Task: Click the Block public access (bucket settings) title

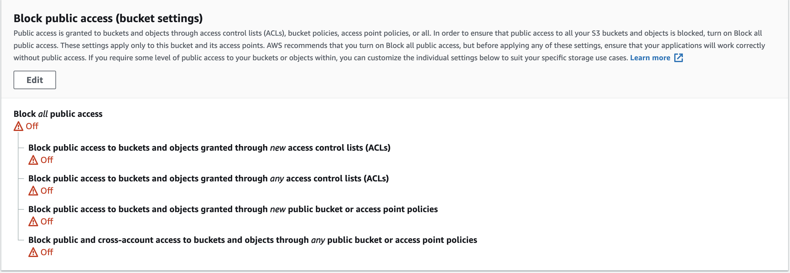Action: click(x=108, y=18)
